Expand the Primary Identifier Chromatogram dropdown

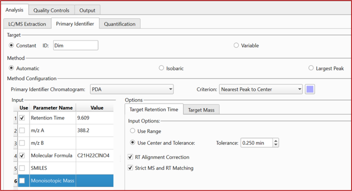tap(170, 89)
